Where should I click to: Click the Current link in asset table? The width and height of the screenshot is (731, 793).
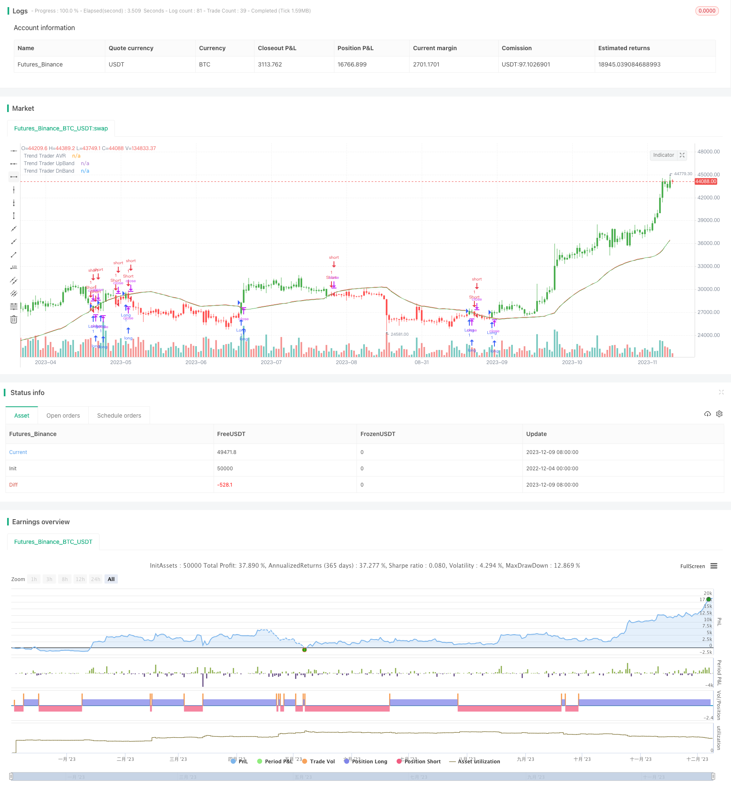click(x=18, y=452)
